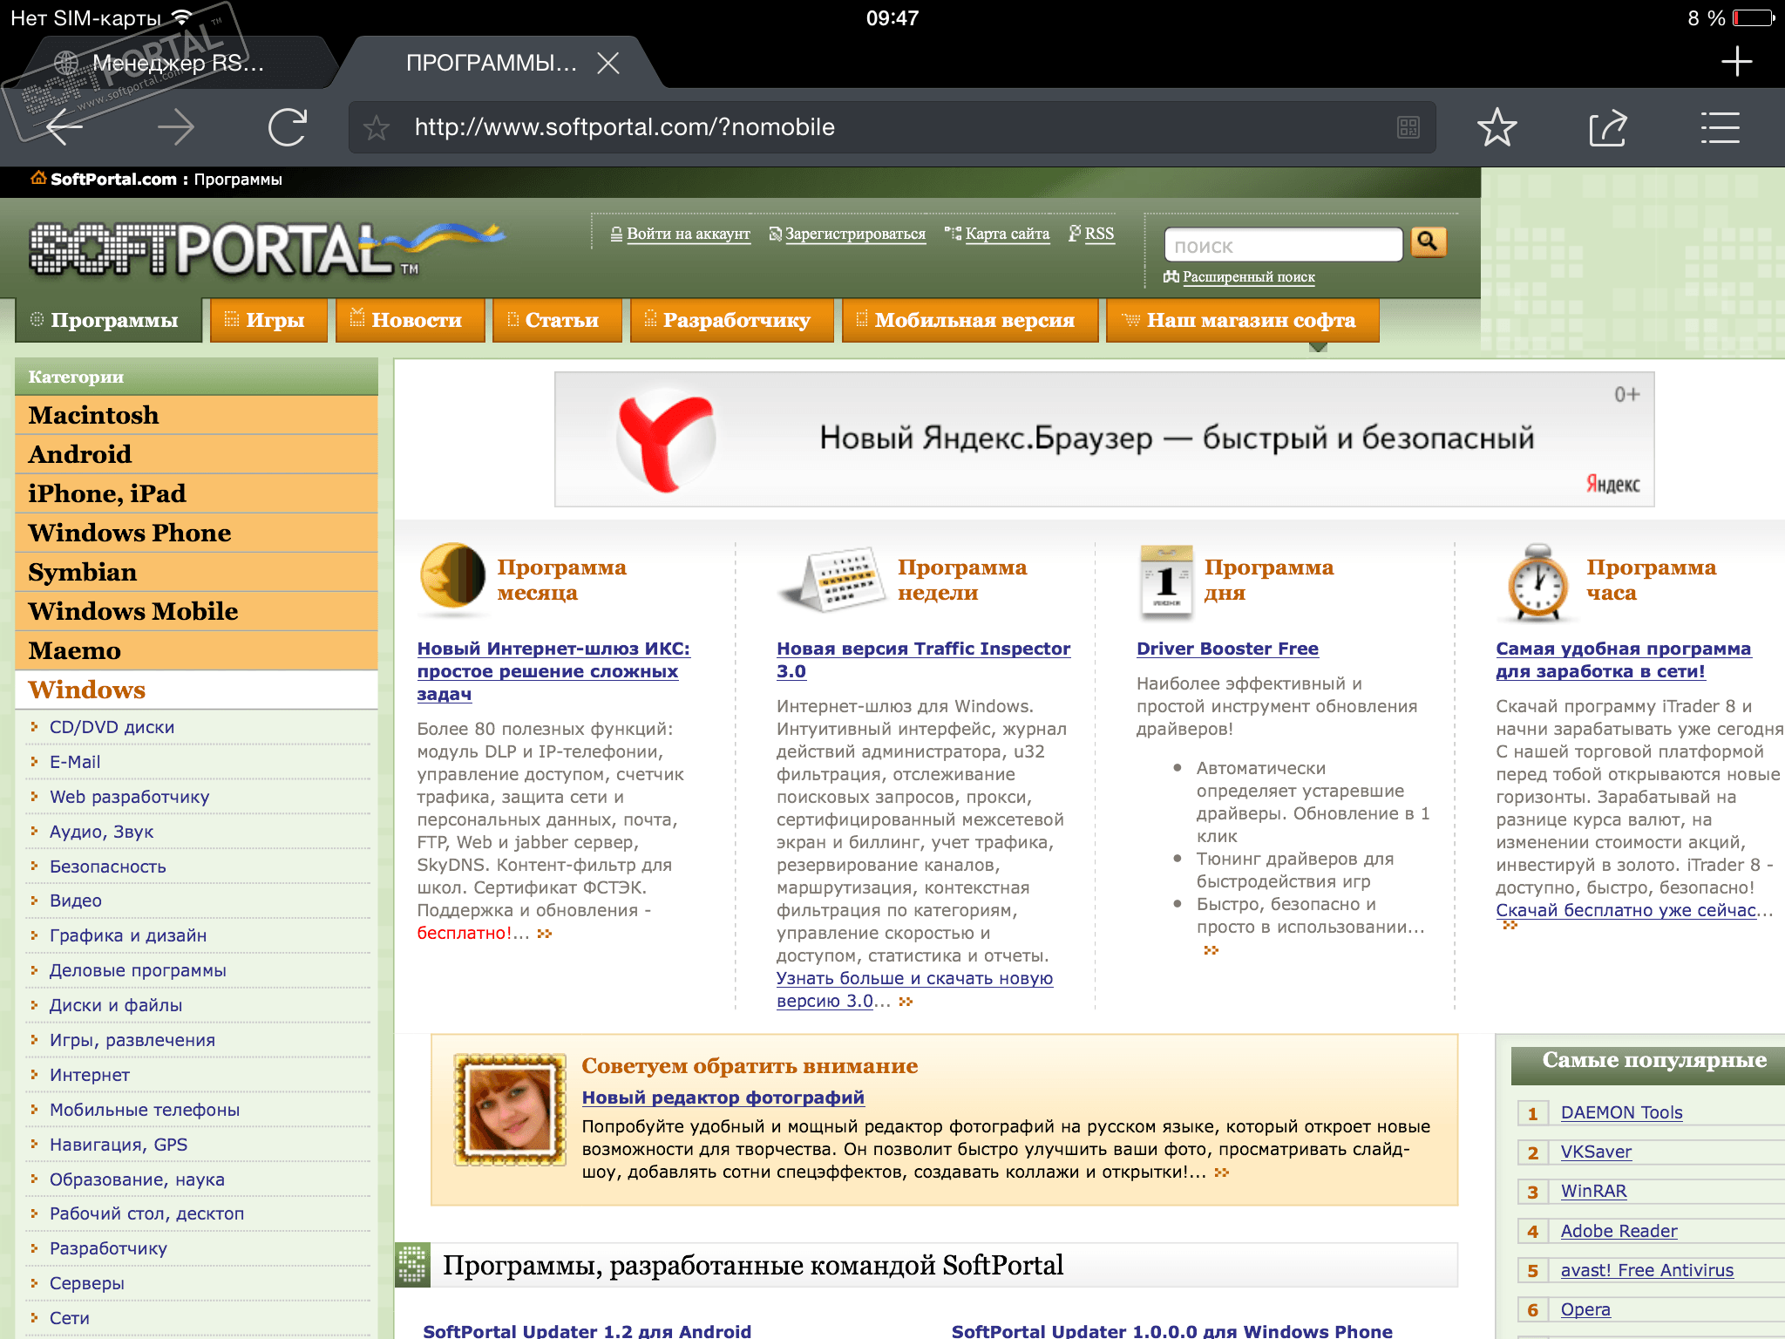The width and height of the screenshot is (1785, 1339).
Task: Expand the Android category
Action: [x=80, y=454]
